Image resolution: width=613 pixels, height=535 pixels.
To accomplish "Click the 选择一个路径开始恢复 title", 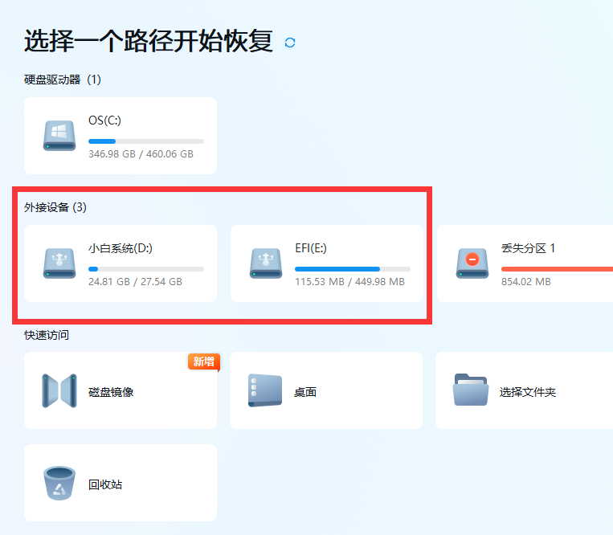I will 149,41.
